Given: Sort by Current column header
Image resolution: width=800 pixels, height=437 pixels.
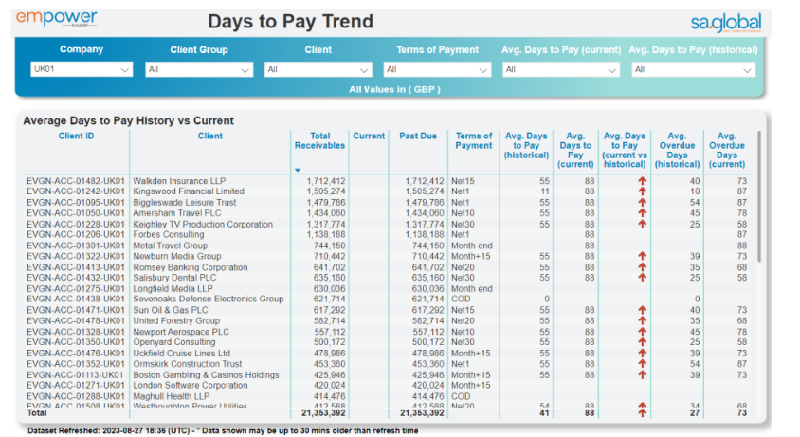Looking at the screenshot, I should pos(369,136).
